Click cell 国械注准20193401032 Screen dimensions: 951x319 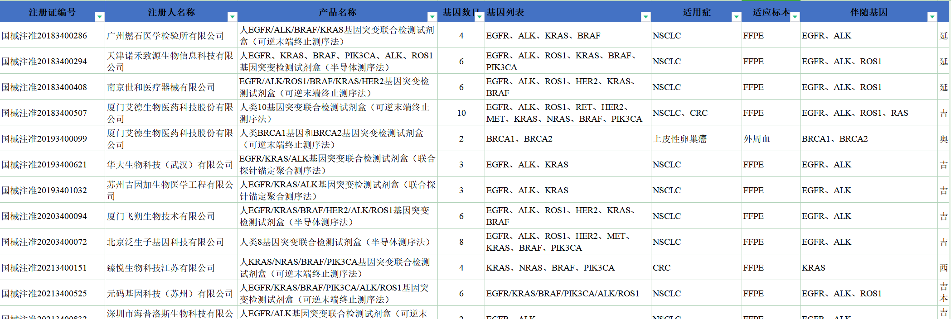[x=53, y=190]
